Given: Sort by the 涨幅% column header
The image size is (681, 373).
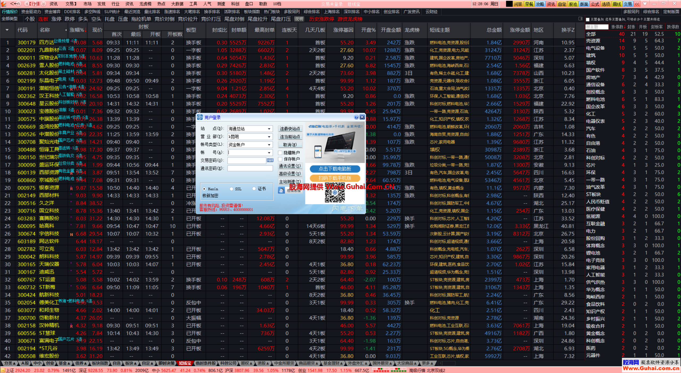Looking at the screenshot, I should 78,30.
